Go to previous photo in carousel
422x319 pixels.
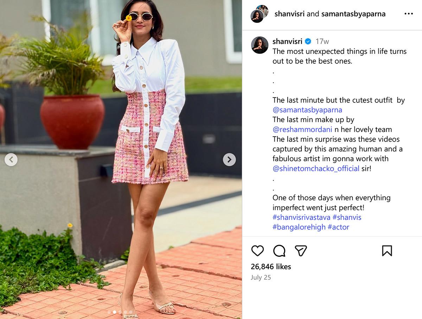pyautogui.click(x=11, y=159)
